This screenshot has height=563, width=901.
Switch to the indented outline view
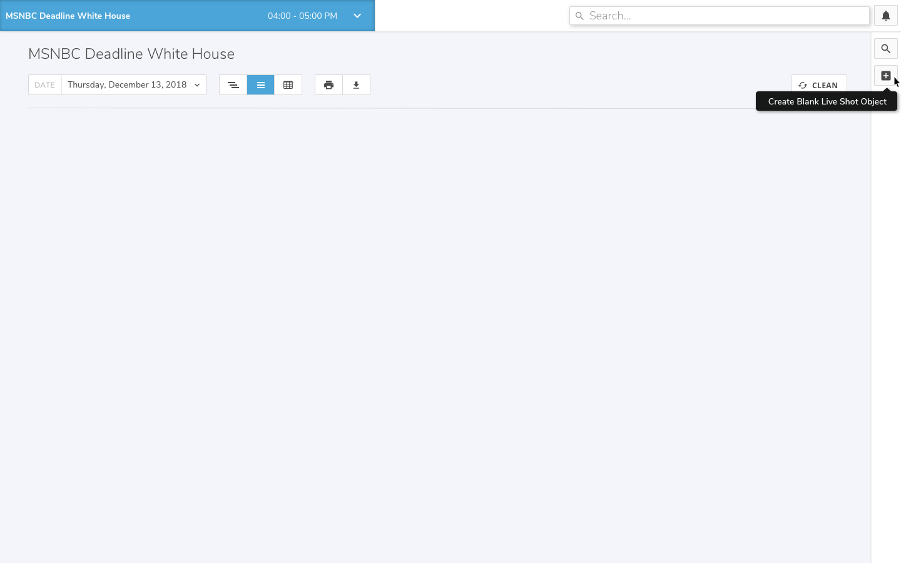[x=233, y=85]
